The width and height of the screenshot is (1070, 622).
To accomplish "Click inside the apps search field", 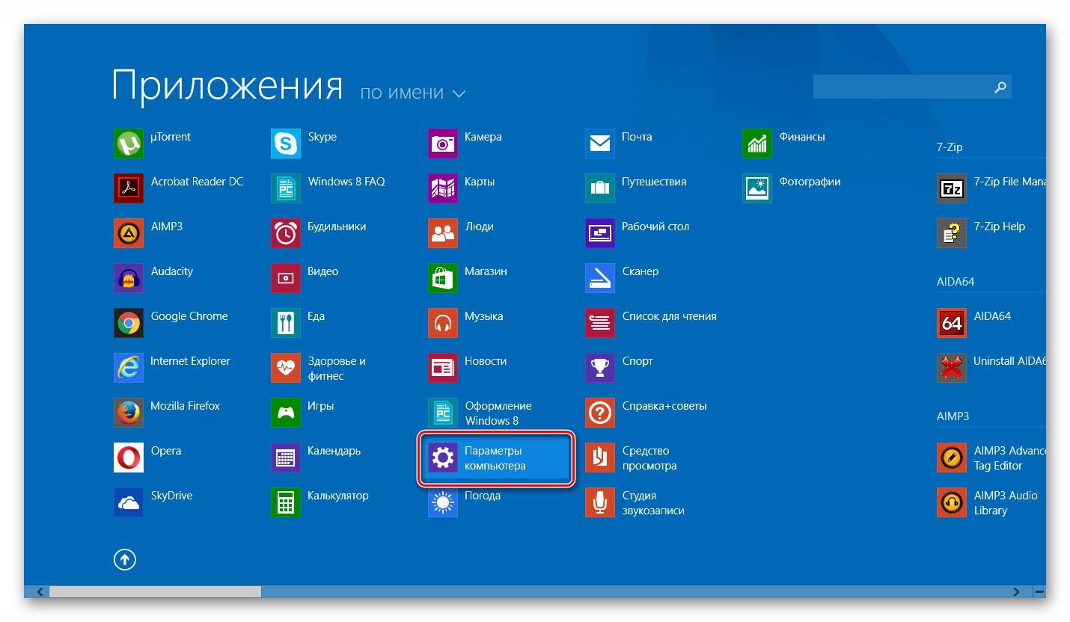I will point(900,87).
